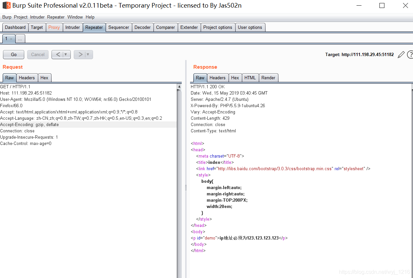This screenshot has height=278, width=413.
Task: Select the Response HTML tab
Action: point(250,78)
